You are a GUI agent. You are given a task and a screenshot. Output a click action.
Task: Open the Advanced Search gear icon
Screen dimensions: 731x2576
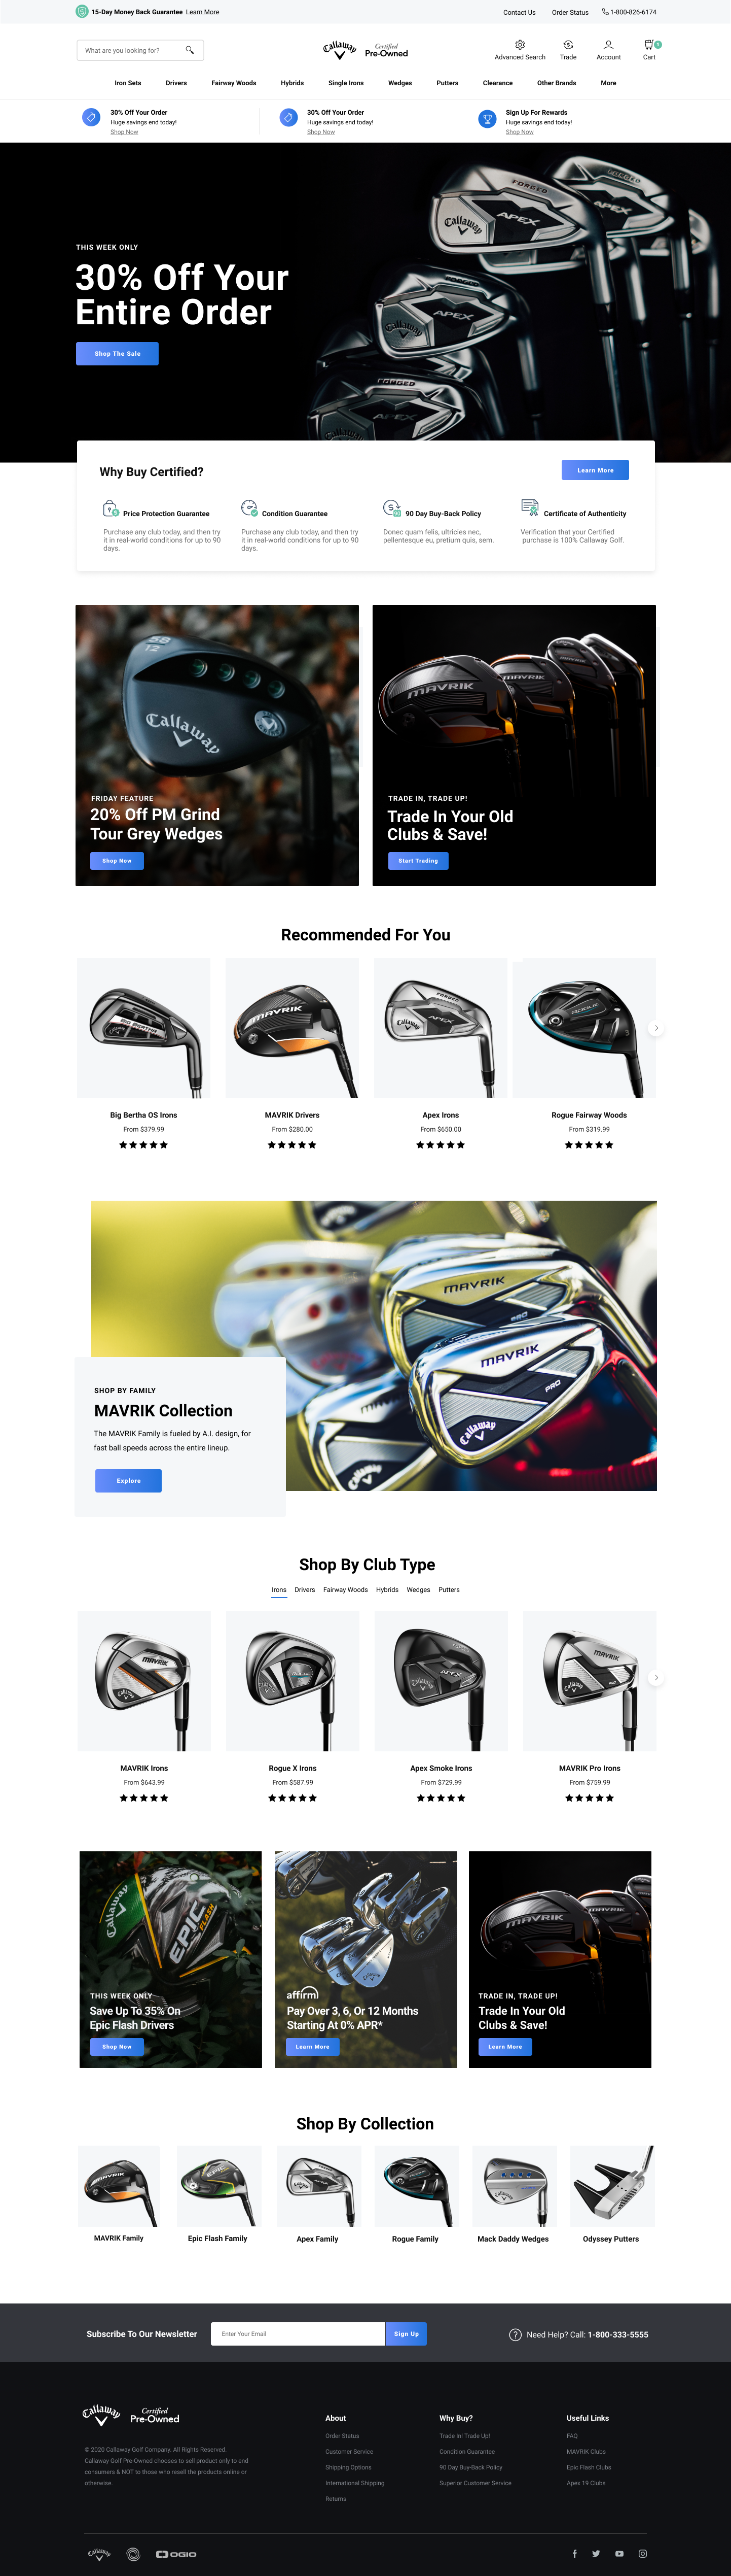point(519,45)
